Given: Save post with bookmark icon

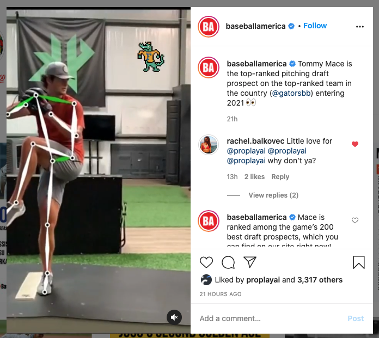Looking at the screenshot, I should (359, 262).
